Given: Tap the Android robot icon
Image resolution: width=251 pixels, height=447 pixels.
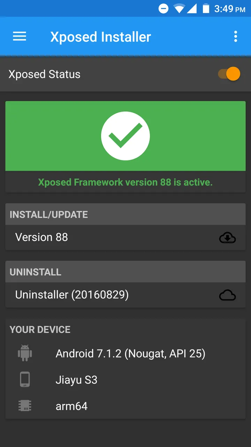Looking at the screenshot, I should [x=25, y=353].
